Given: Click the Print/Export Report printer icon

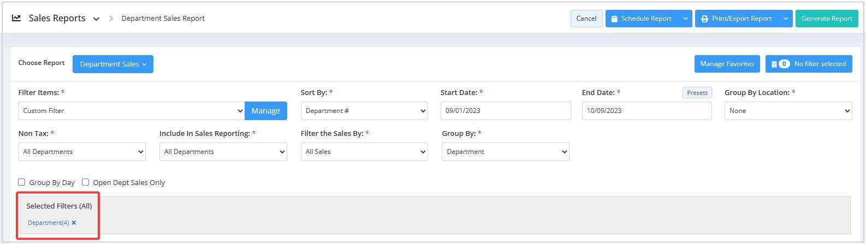Looking at the screenshot, I should pos(705,19).
